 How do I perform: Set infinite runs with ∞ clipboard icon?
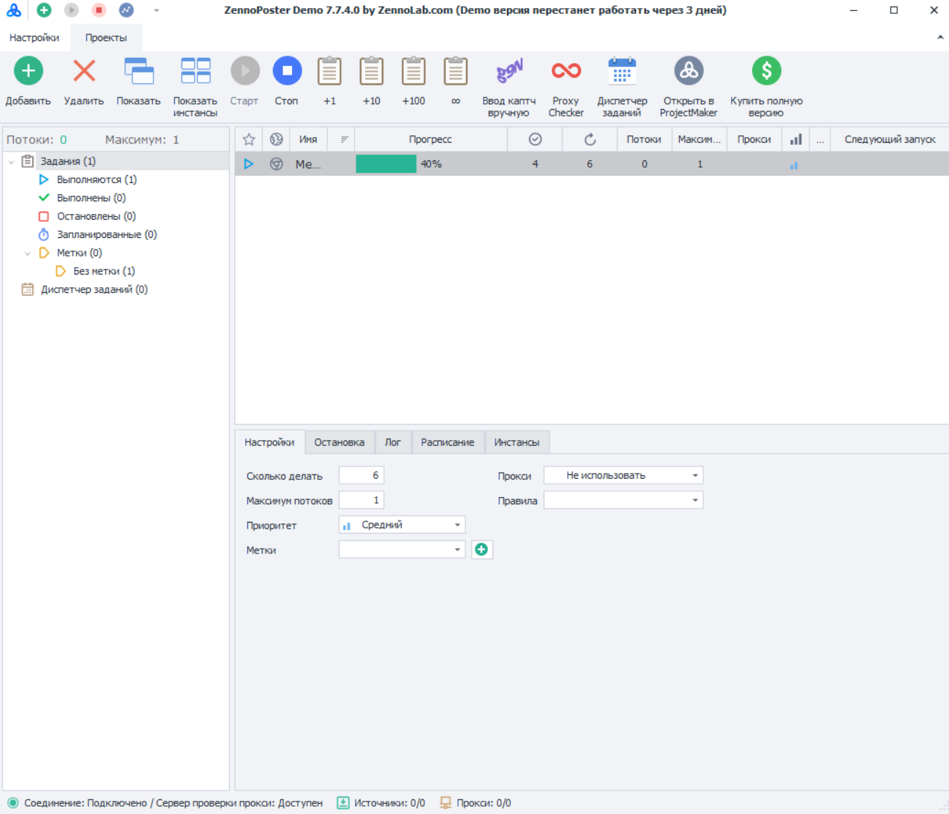(x=456, y=71)
